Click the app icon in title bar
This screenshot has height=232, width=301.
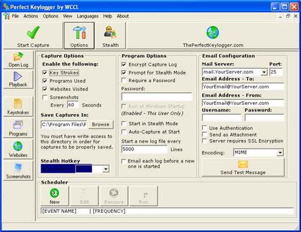[x=6, y=7]
